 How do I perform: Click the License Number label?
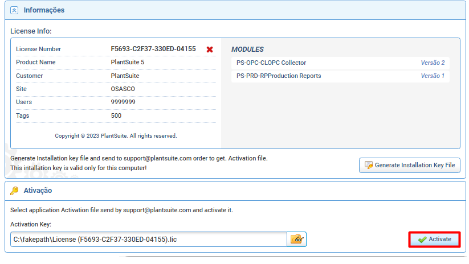click(x=38, y=49)
